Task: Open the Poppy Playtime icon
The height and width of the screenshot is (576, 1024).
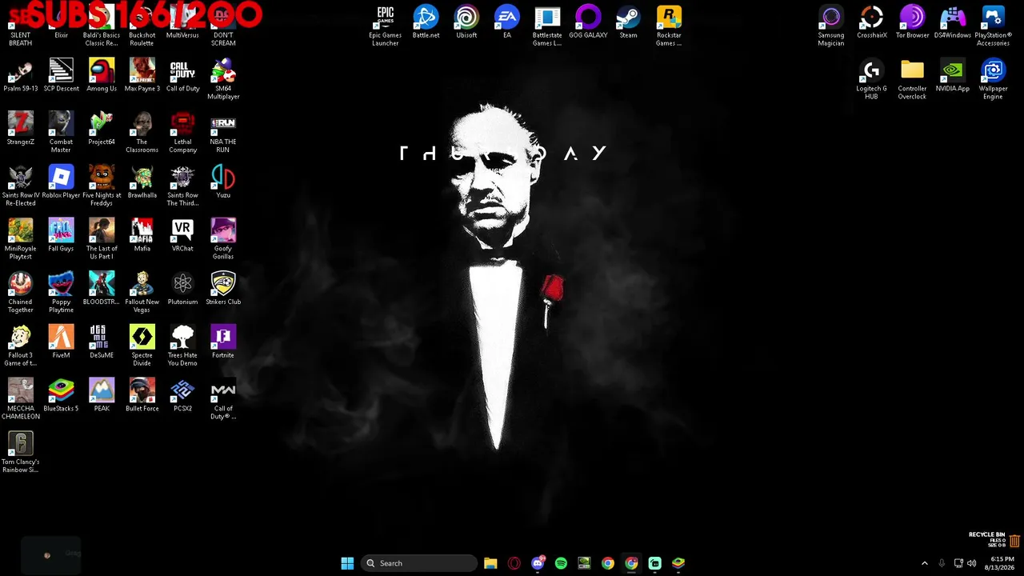Action: [x=61, y=292]
